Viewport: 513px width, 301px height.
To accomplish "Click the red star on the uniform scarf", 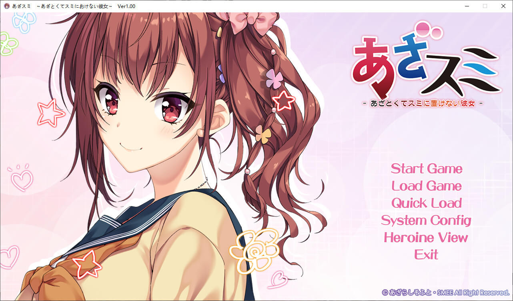I will 87,263.
